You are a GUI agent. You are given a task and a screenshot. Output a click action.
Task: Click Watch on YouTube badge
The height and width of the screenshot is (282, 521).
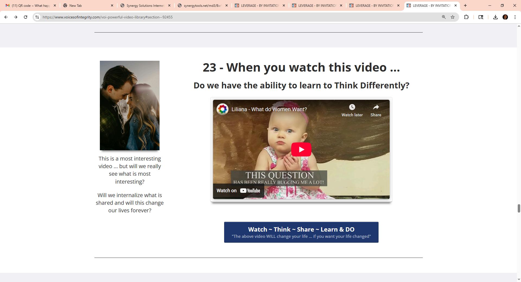point(238,191)
